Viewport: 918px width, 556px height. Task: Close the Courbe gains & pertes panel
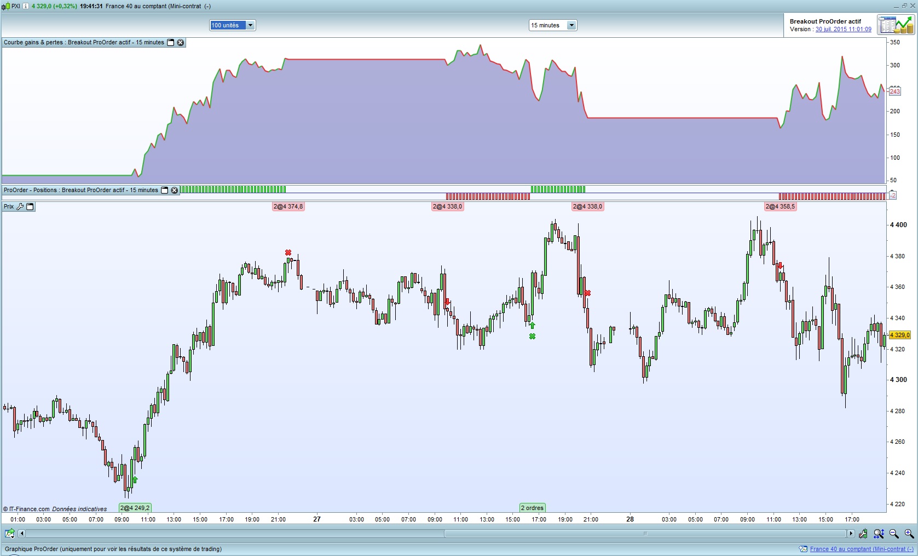pos(180,42)
